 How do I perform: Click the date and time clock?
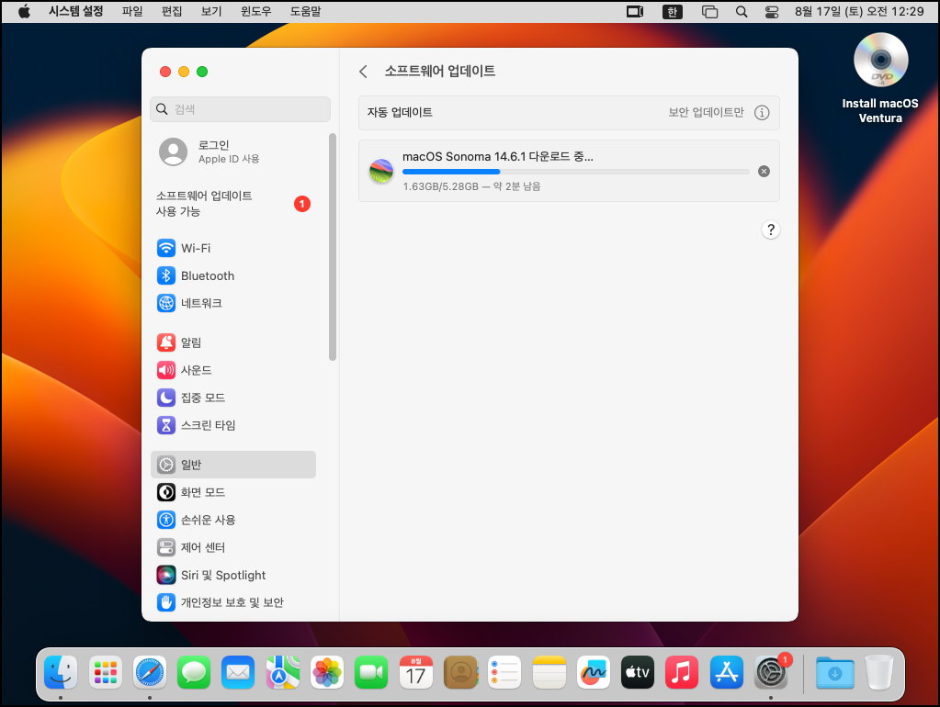859,11
